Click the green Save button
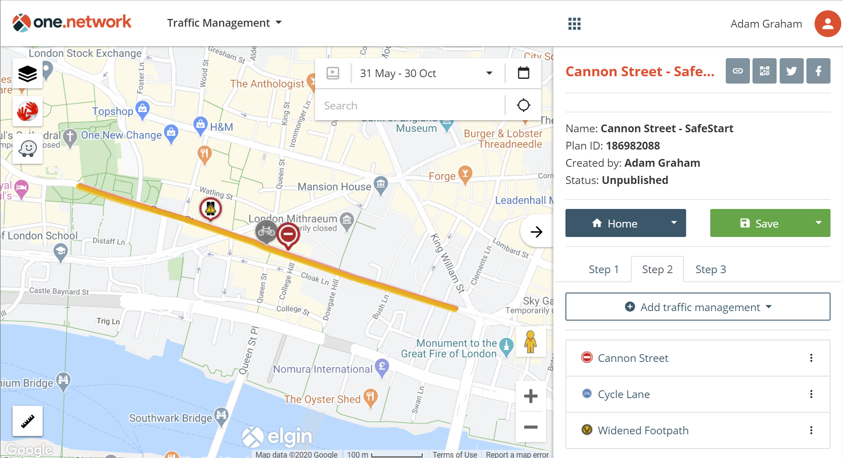This screenshot has width=843, height=458. [x=759, y=223]
